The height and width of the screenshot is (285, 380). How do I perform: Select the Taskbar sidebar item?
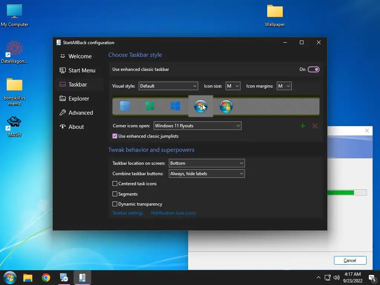(x=80, y=84)
